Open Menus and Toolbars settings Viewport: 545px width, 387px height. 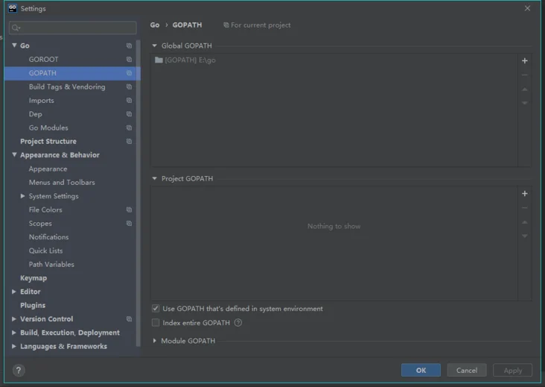(62, 183)
